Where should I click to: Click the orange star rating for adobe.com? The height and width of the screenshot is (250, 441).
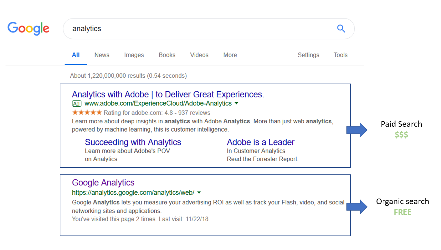point(87,113)
